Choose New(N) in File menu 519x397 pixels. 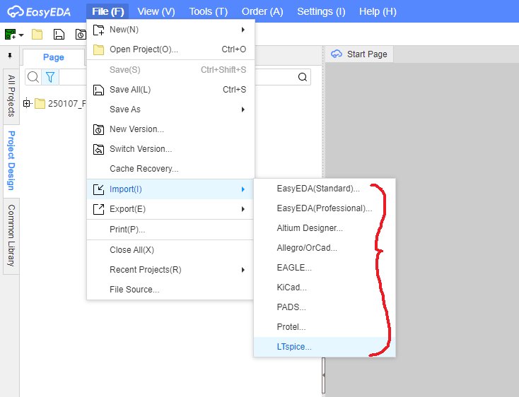[170, 30]
